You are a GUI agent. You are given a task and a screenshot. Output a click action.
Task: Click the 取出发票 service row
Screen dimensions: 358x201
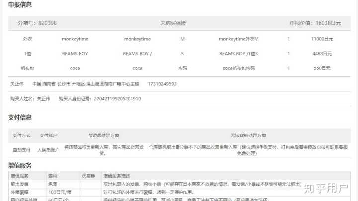[x=179, y=184]
